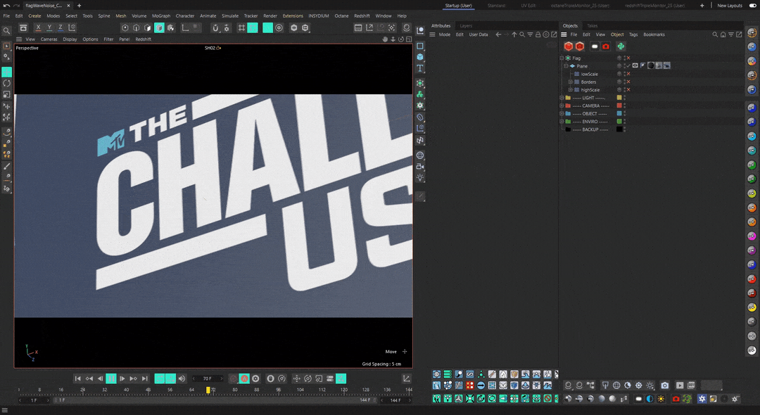This screenshot has height=415, width=760.
Task: Click the keyframe settings gear icon
Action: click(x=255, y=378)
